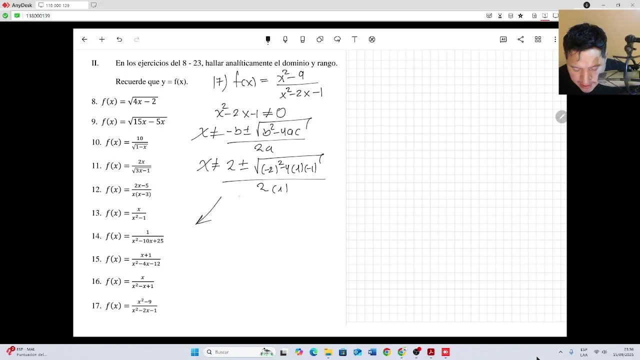Image resolution: width=640 pixels, height=360 pixels.
Task: Click the AnyDesk hourglass session icon
Action: (500, 16)
